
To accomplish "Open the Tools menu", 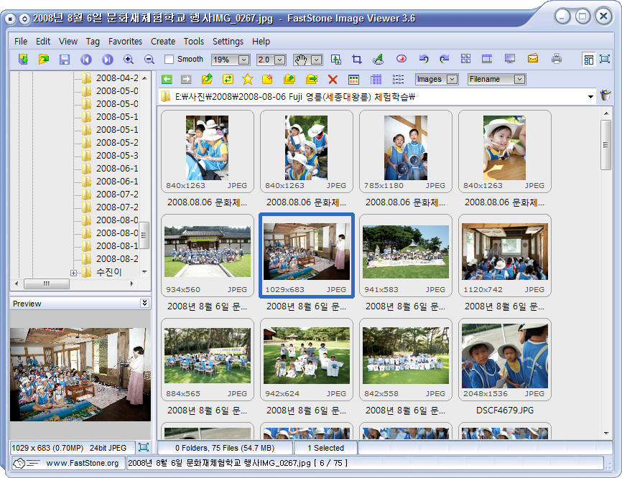I will [x=194, y=41].
